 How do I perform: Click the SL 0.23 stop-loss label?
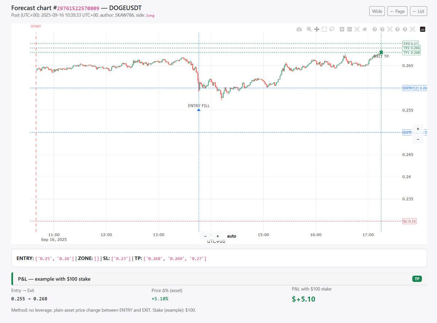409,221
